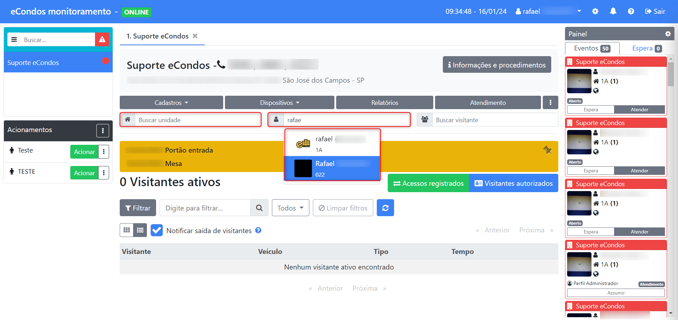Screen dimensions: 678x320
Task: Click Espera on third event card
Action: pos(591,232)
